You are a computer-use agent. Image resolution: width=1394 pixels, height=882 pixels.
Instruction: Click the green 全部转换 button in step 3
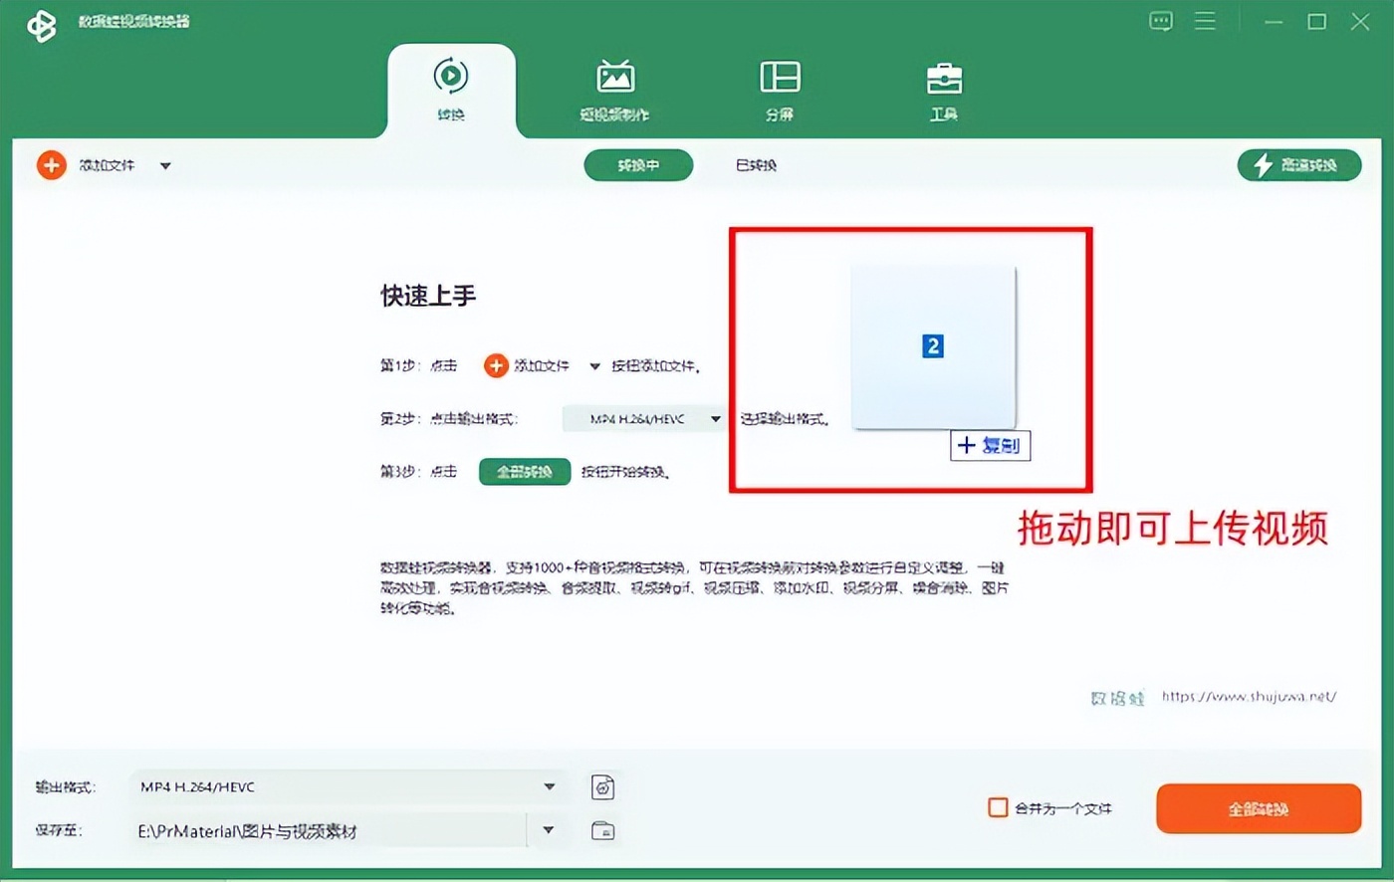tap(525, 472)
